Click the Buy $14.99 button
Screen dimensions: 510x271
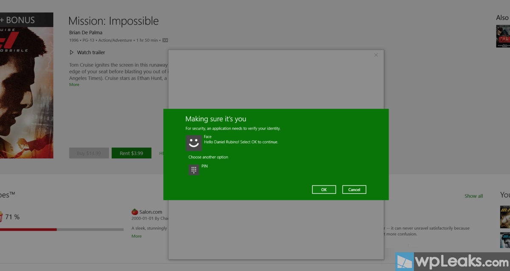(89, 153)
